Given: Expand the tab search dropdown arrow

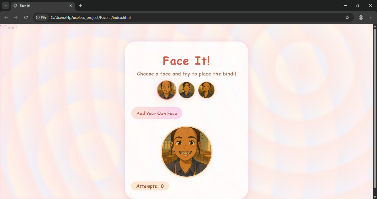Looking at the screenshot, I should (x=5, y=6).
